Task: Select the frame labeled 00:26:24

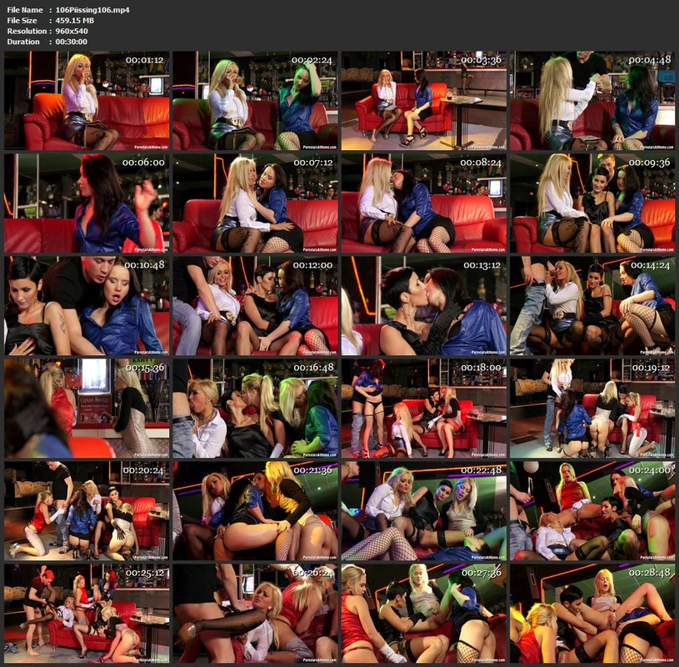Action: [x=255, y=614]
